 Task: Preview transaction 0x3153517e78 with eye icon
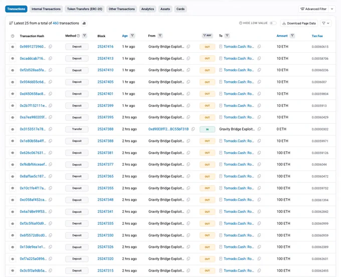point(13,129)
